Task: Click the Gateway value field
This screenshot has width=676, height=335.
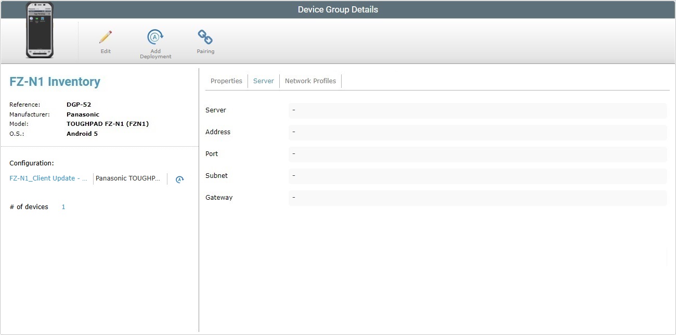Action: [477, 198]
